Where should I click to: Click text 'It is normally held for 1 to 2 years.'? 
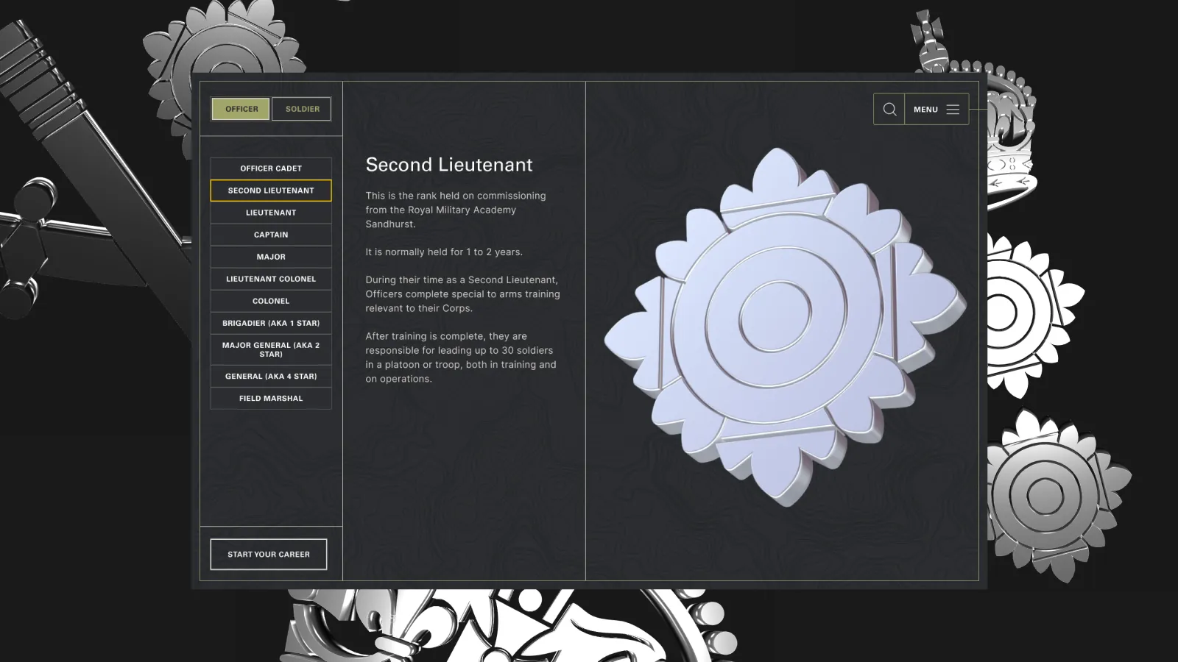click(x=444, y=252)
